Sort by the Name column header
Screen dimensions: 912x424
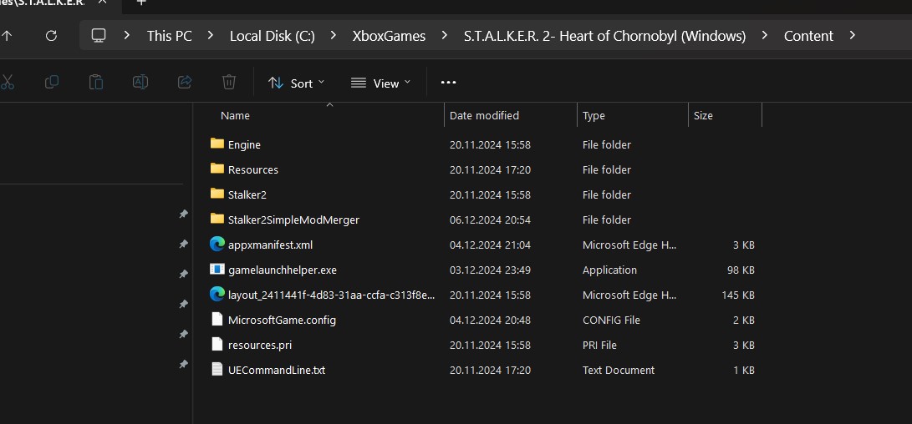[x=235, y=115]
